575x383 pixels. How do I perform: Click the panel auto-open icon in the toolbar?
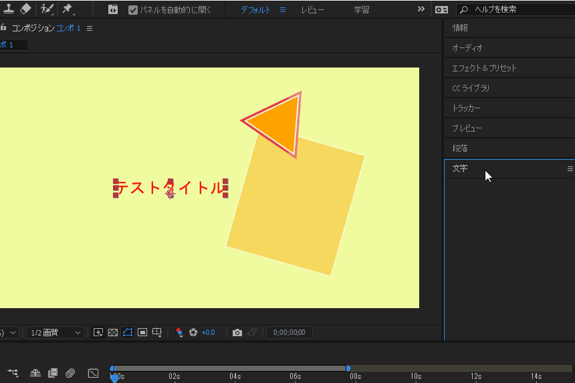coord(113,10)
